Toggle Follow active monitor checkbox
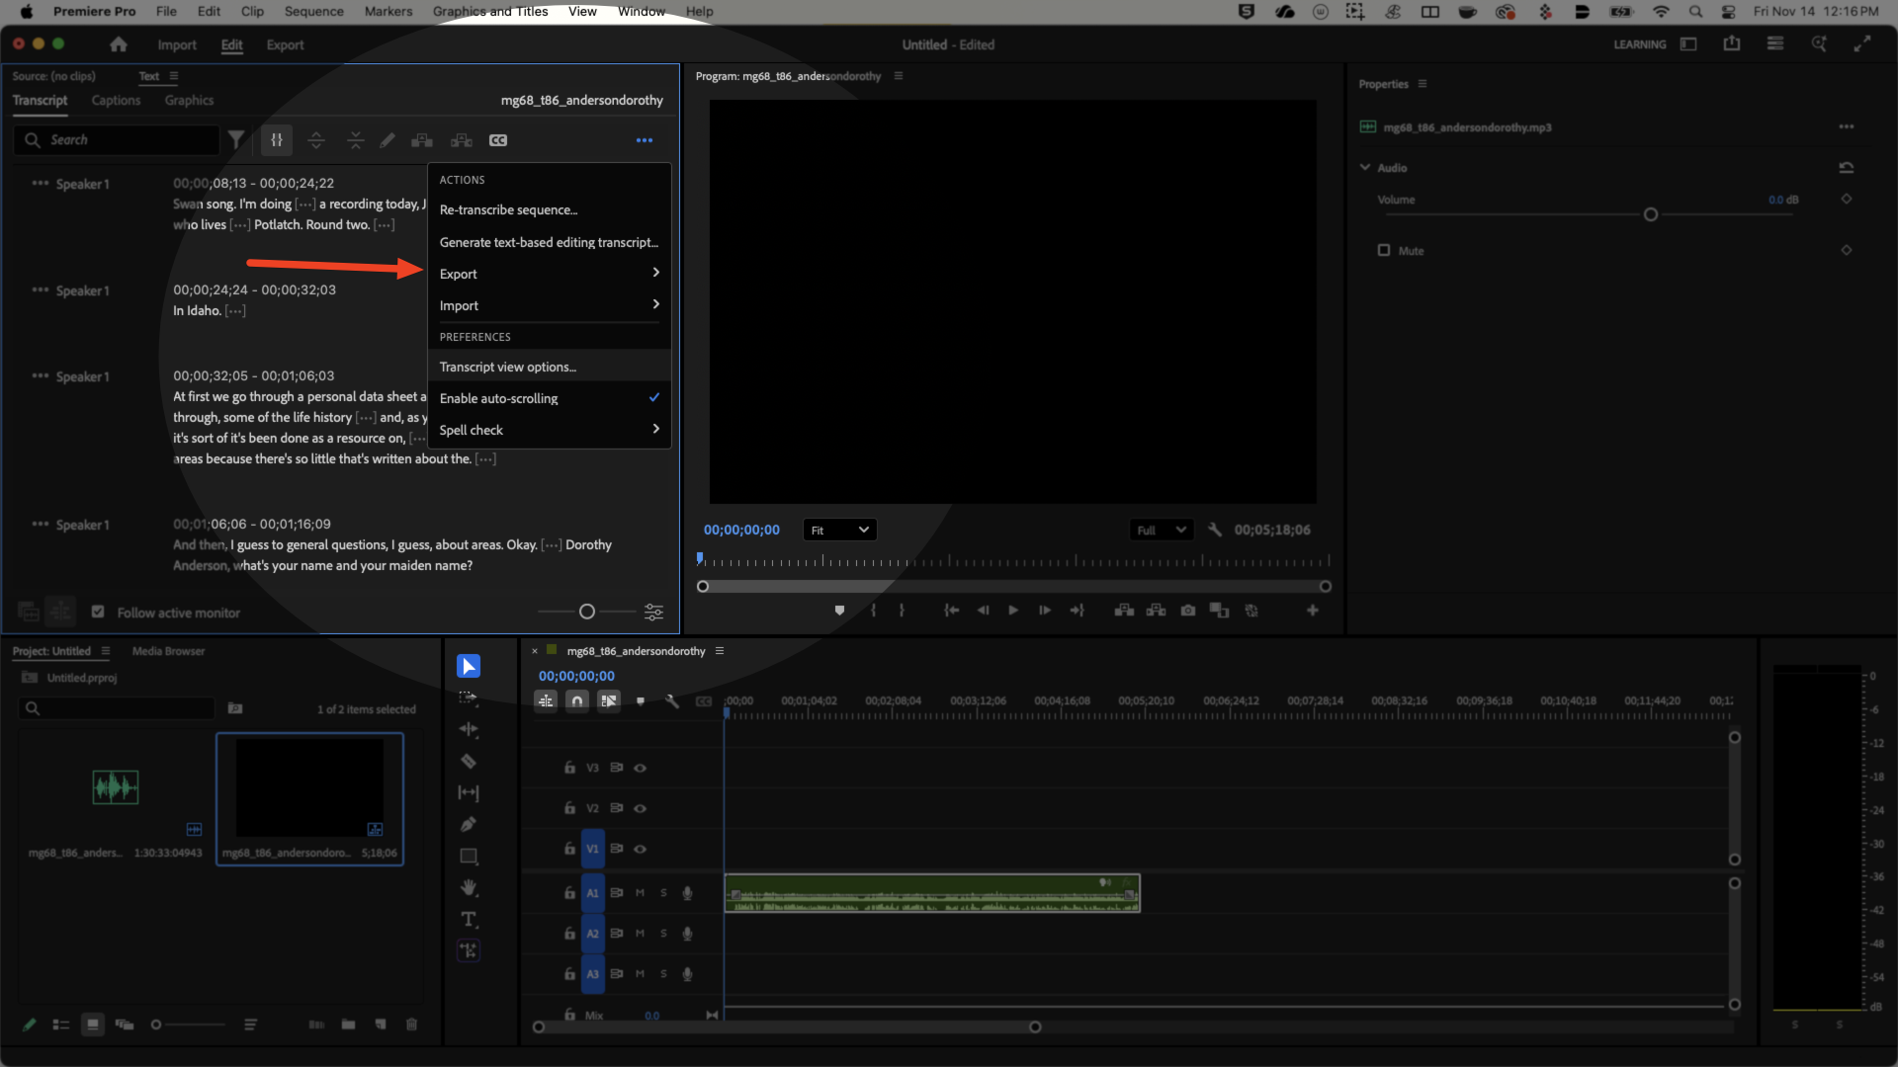This screenshot has height=1067, width=1898. 98,613
